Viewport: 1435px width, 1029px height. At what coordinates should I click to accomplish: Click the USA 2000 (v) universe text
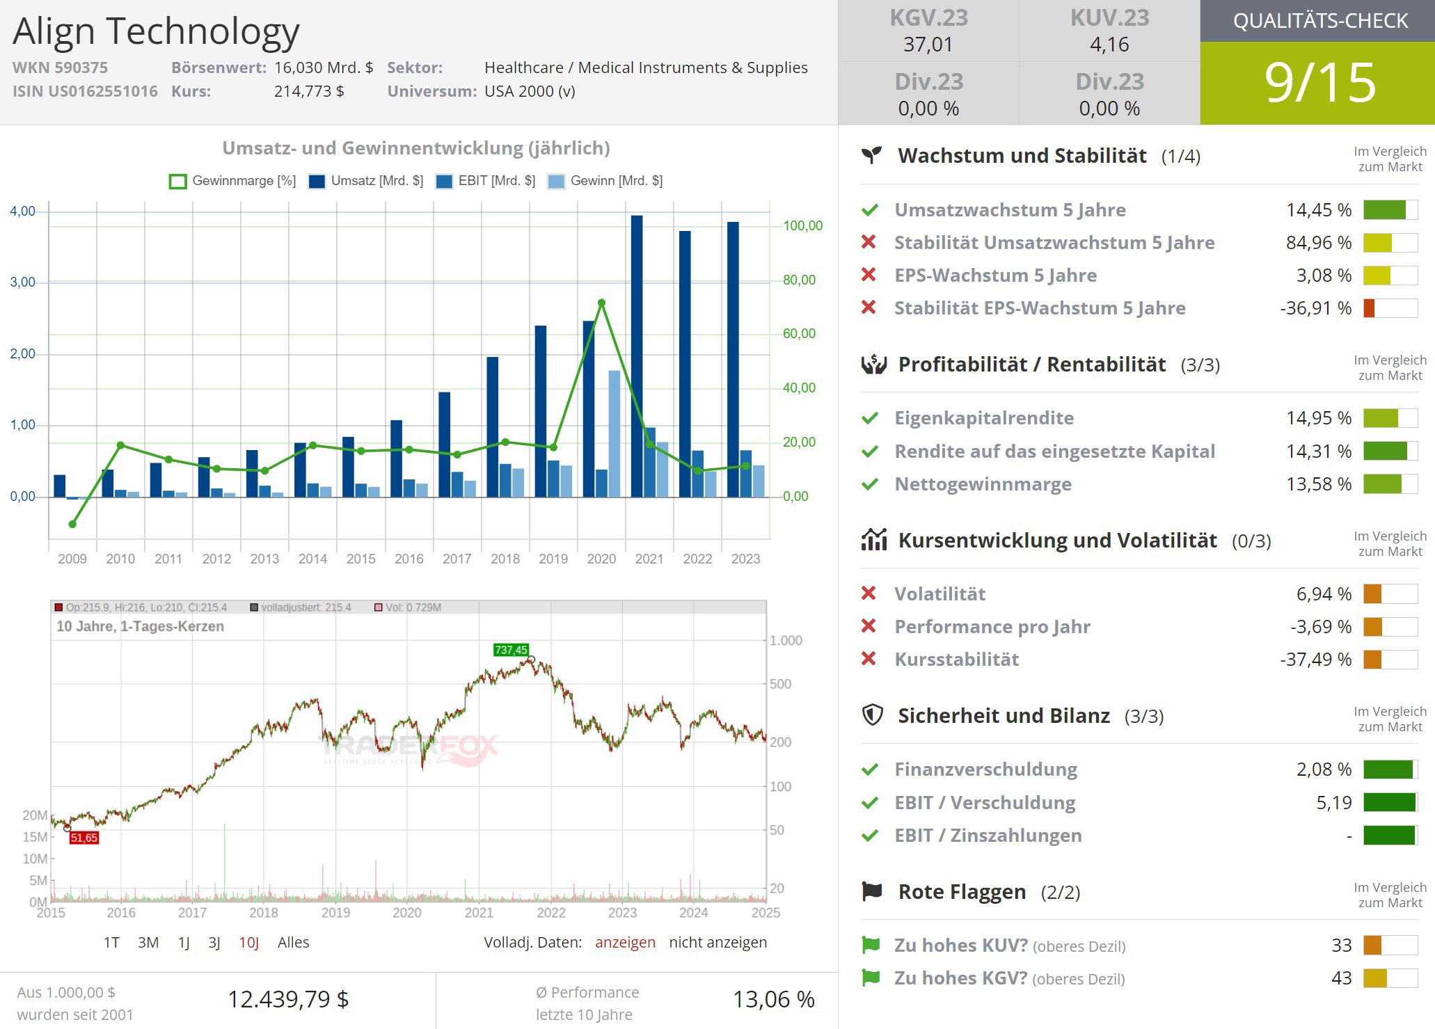(x=530, y=91)
